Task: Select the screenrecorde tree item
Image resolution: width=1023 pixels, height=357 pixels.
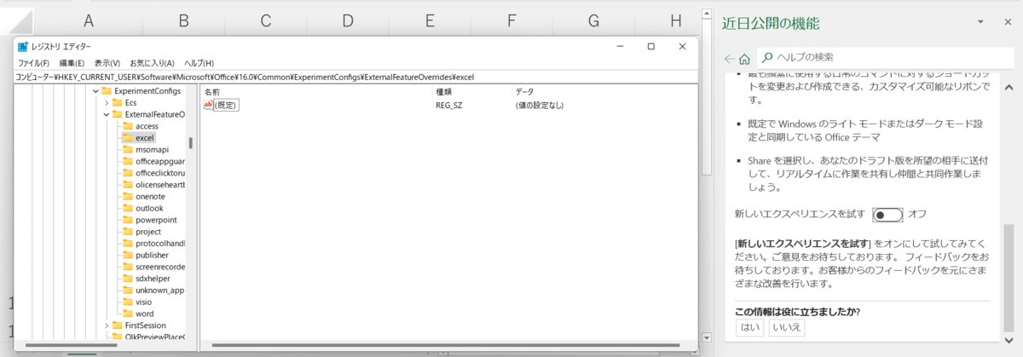Action: [160, 267]
